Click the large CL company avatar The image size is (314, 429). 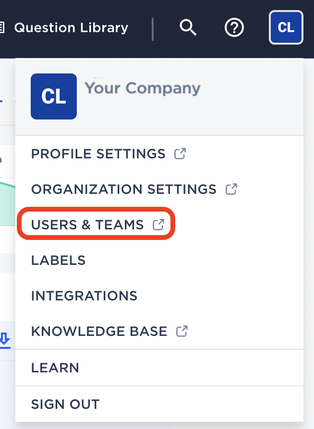click(x=54, y=96)
